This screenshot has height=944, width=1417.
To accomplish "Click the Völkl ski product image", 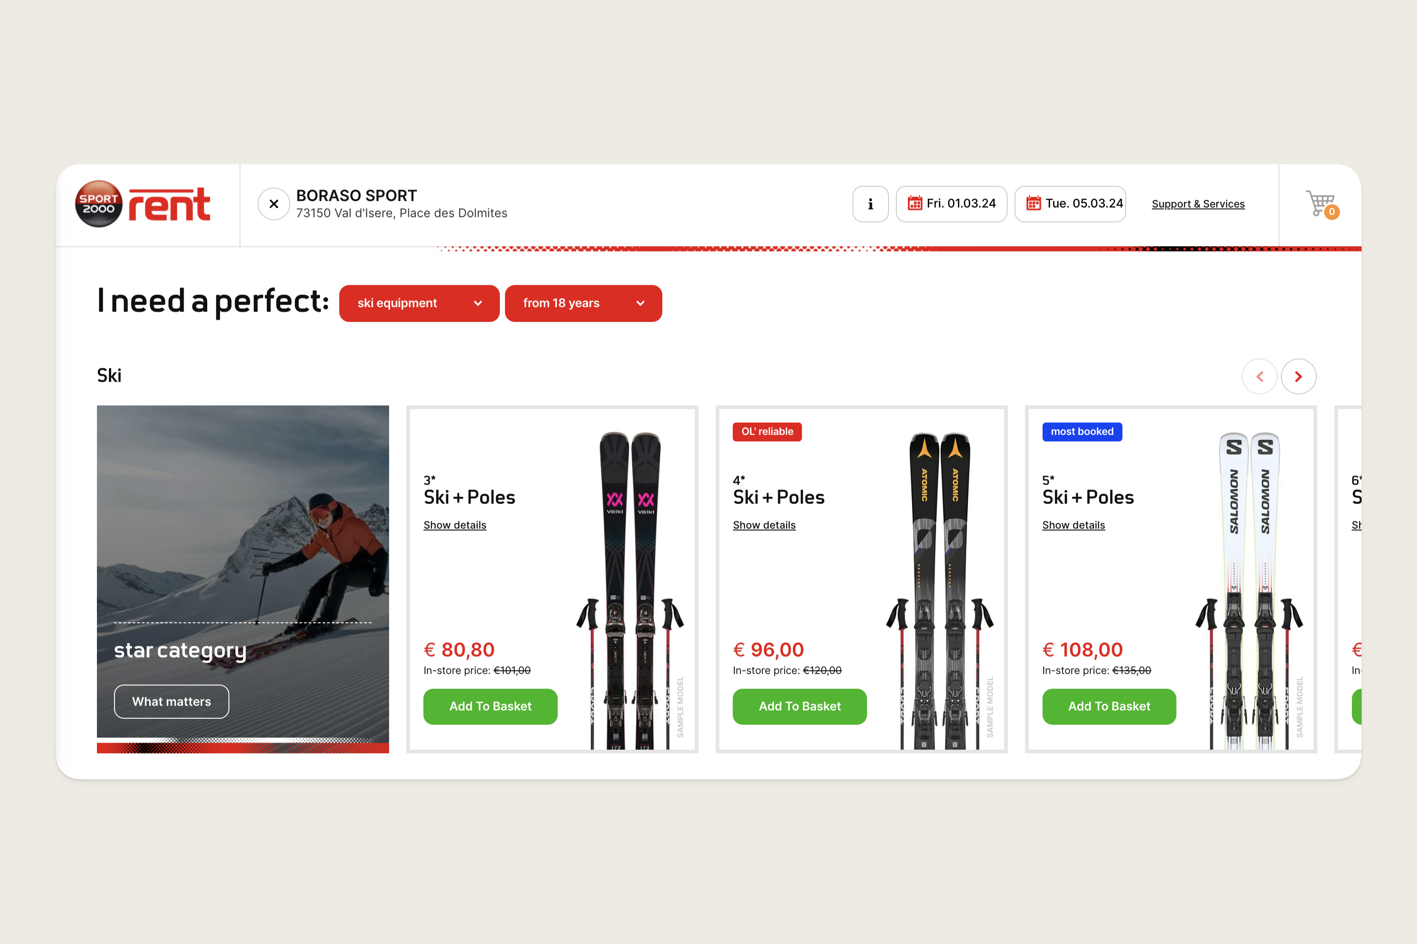I will [x=630, y=590].
